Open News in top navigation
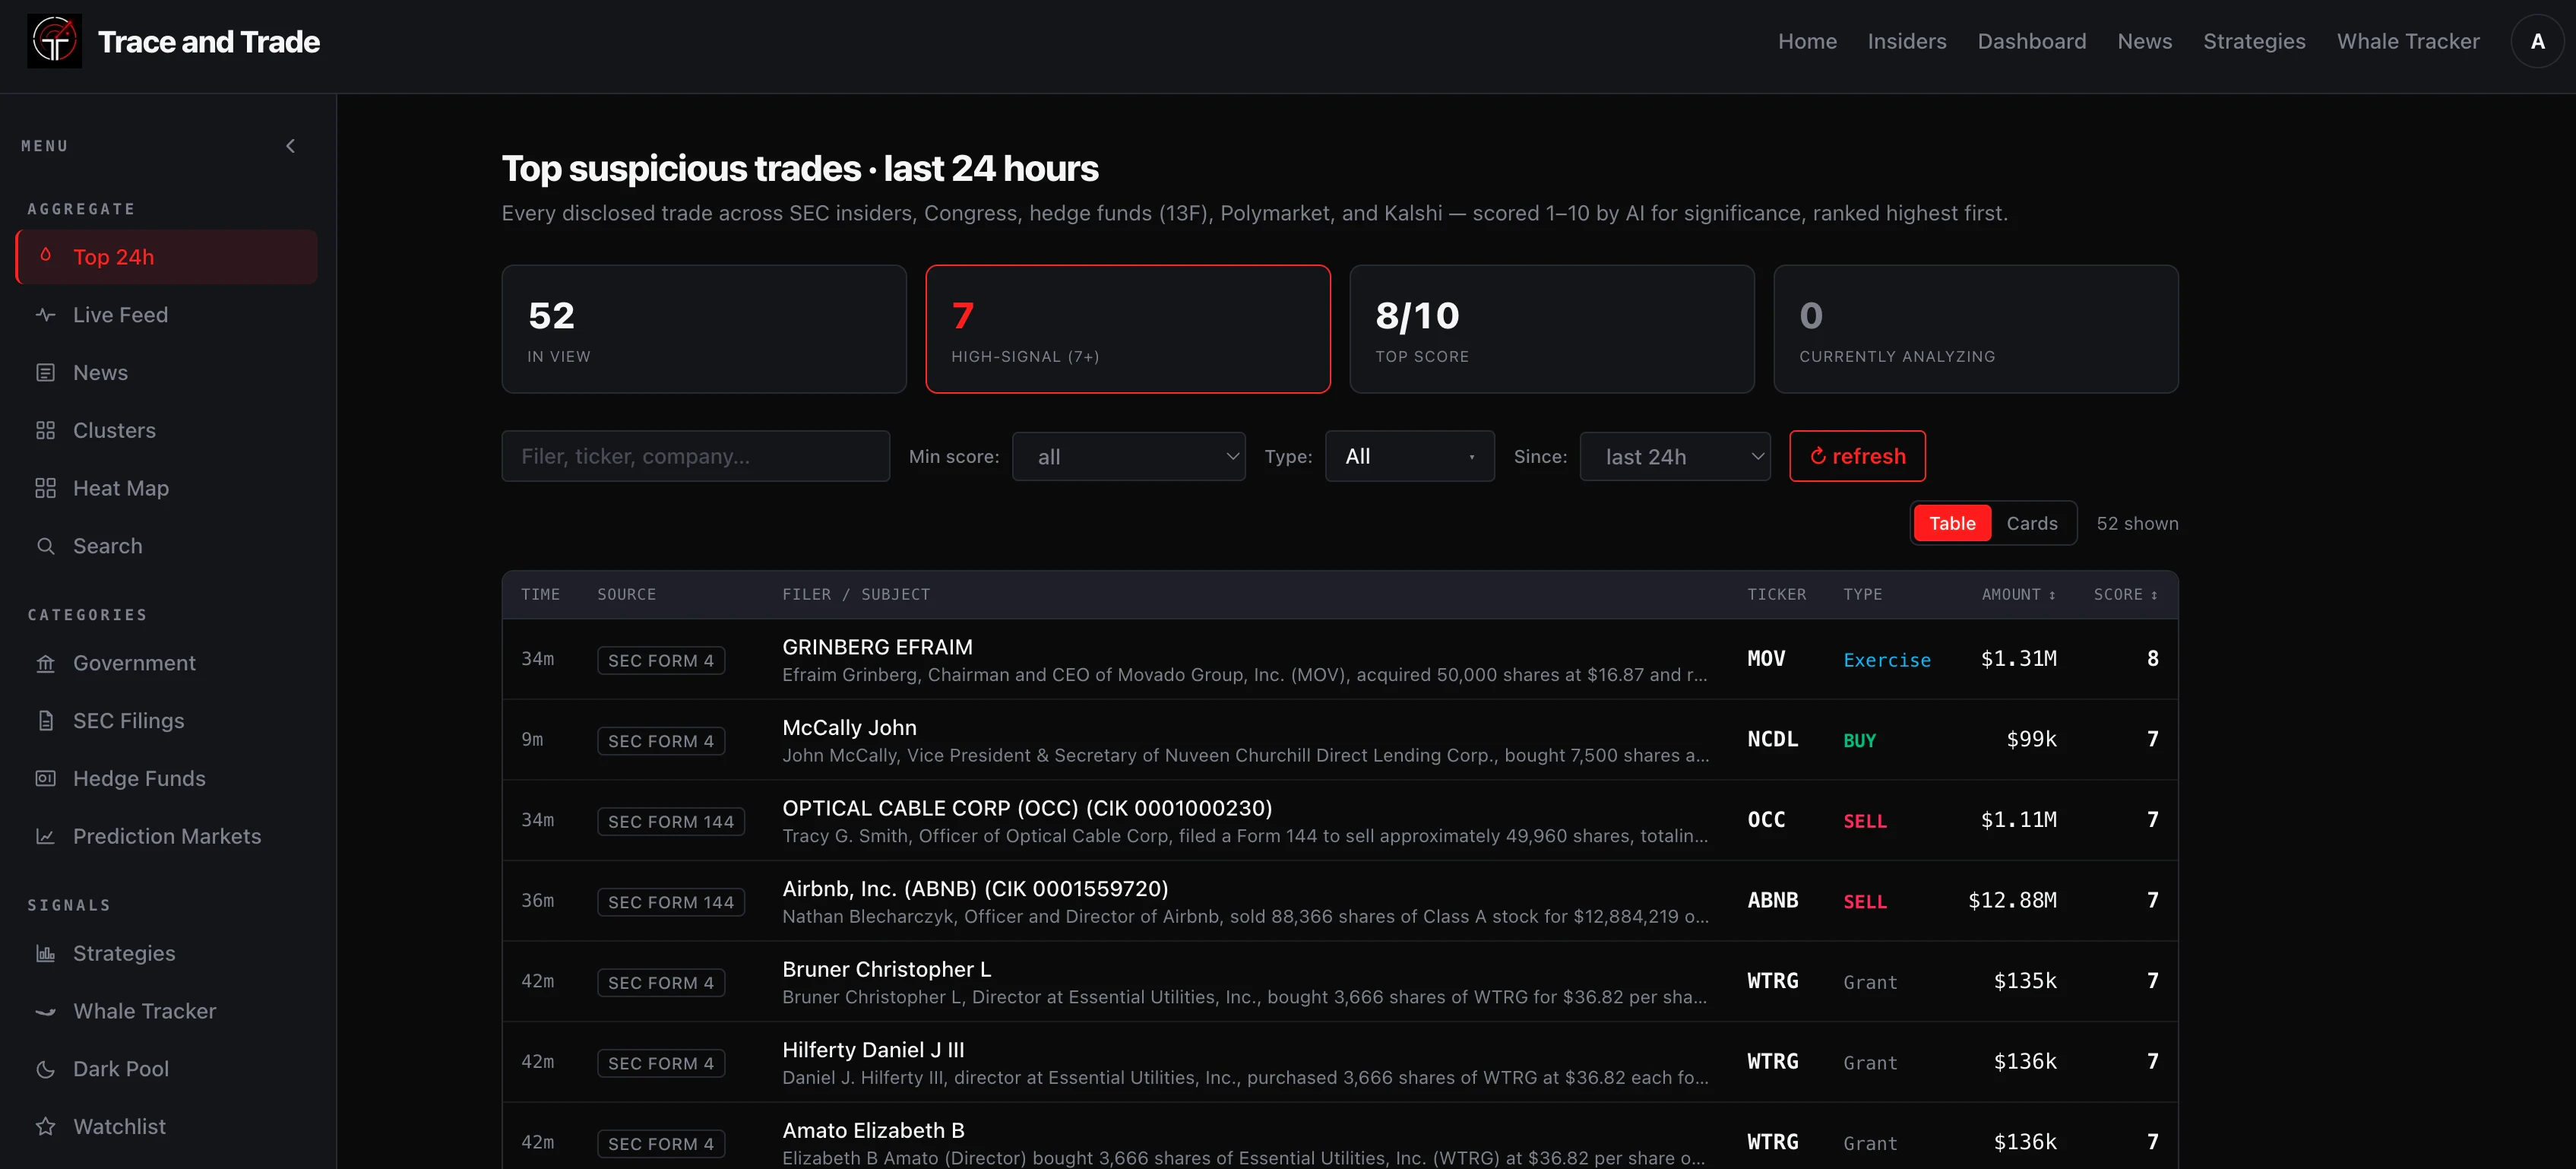The image size is (2576, 1169). [2144, 41]
